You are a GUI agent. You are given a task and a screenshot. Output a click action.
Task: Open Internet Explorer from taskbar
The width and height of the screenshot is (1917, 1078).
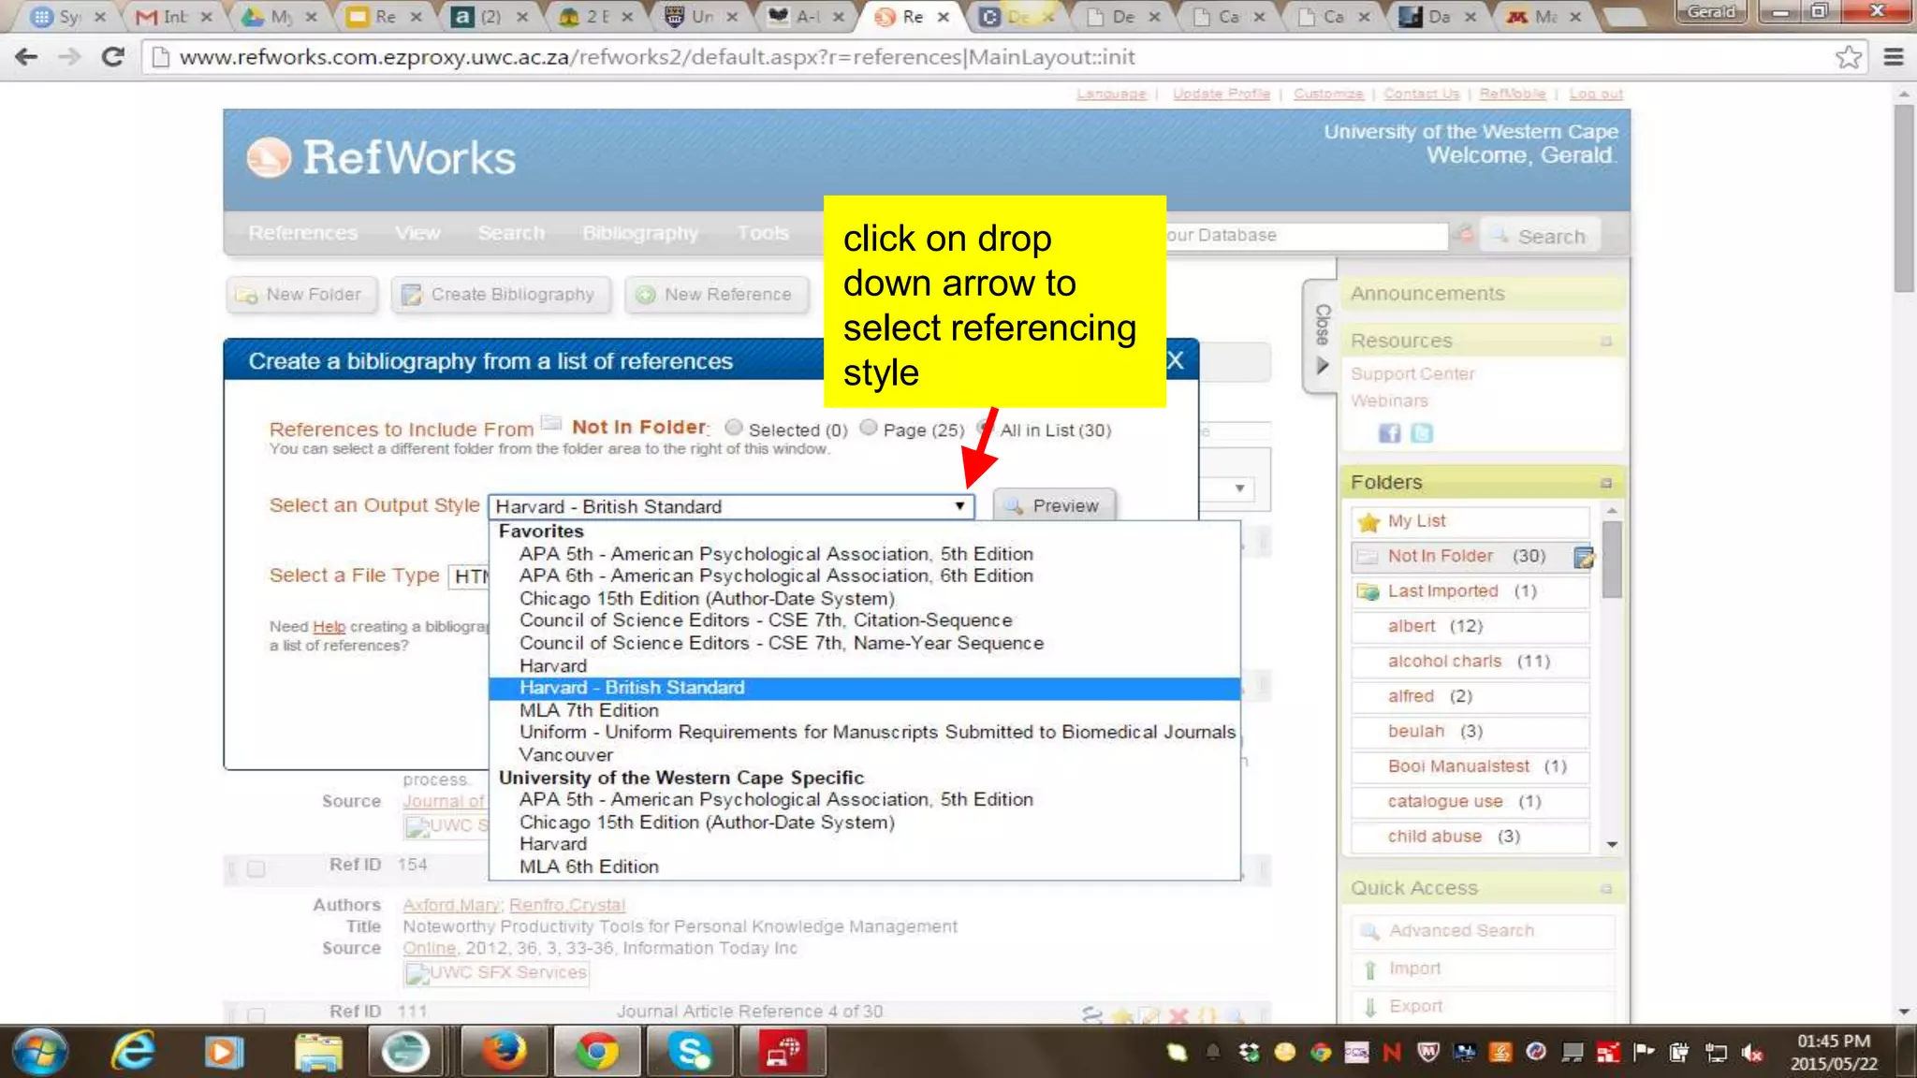pyautogui.click(x=133, y=1052)
